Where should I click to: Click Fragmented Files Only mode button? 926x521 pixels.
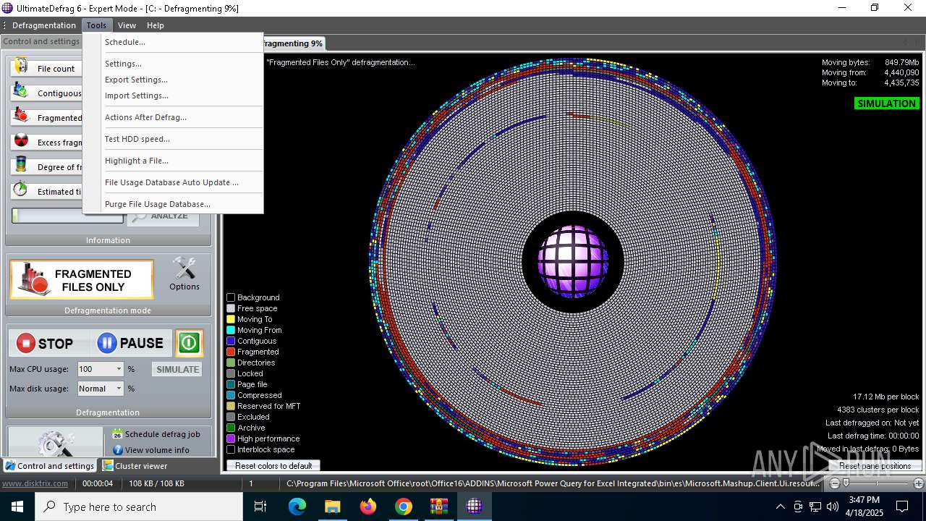tap(82, 280)
